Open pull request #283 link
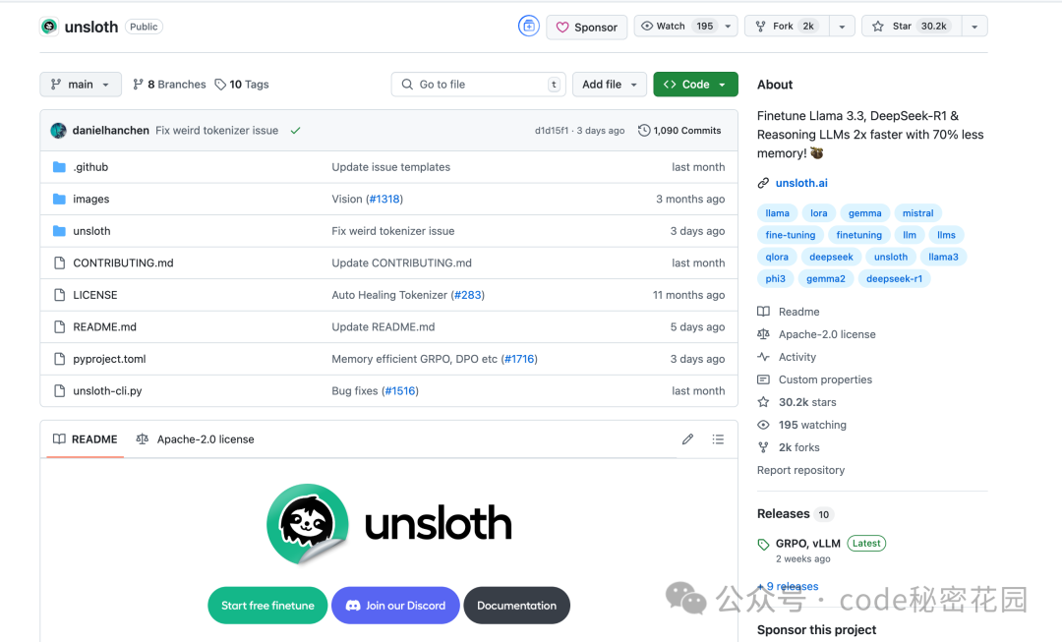 tap(468, 295)
